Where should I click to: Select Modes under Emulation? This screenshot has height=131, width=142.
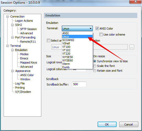[24, 54]
